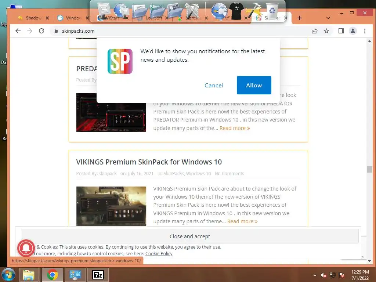Open the black t-shirt icon in the dock
Image resolution: width=376 pixels, height=282 pixels.
[x=236, y=11]
